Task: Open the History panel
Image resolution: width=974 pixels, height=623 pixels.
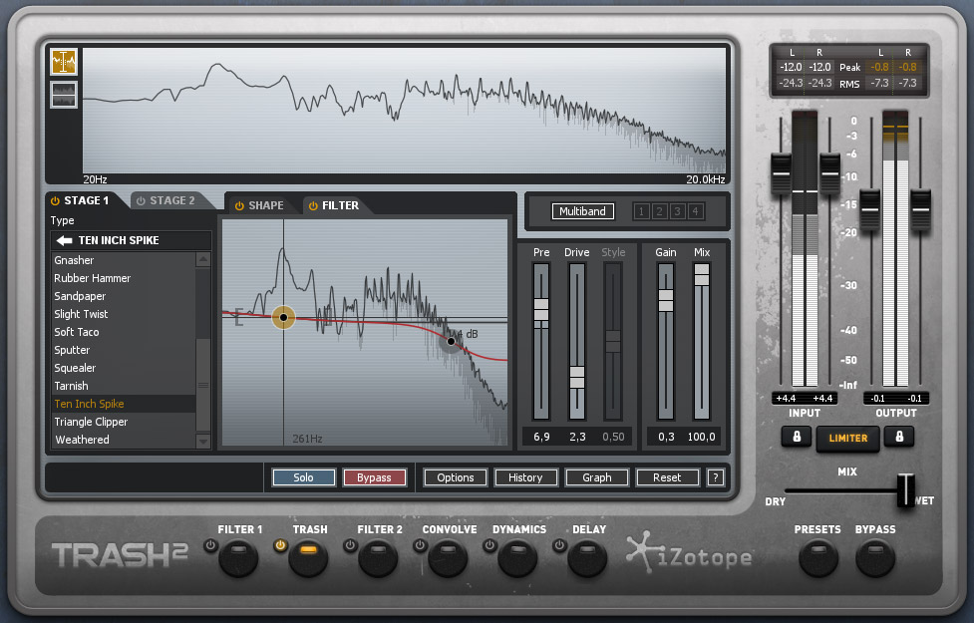Action: (x=525, y=477)
